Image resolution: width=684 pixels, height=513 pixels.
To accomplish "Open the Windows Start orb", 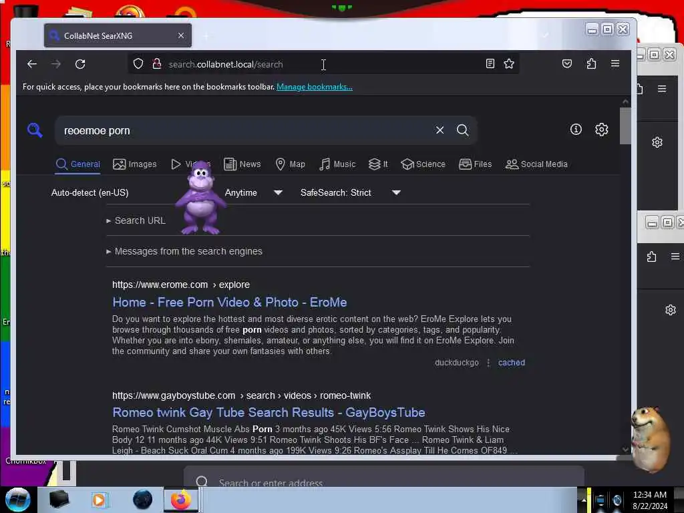I will (18, 500).
